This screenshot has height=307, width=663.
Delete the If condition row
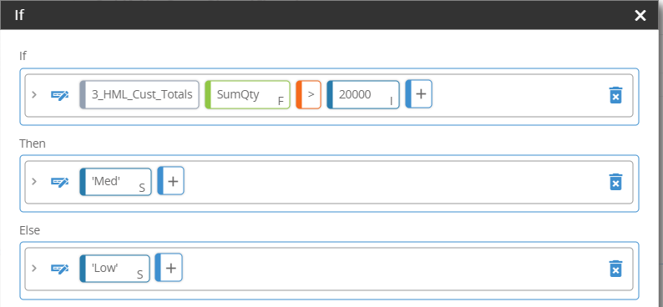tap(615, 95)
